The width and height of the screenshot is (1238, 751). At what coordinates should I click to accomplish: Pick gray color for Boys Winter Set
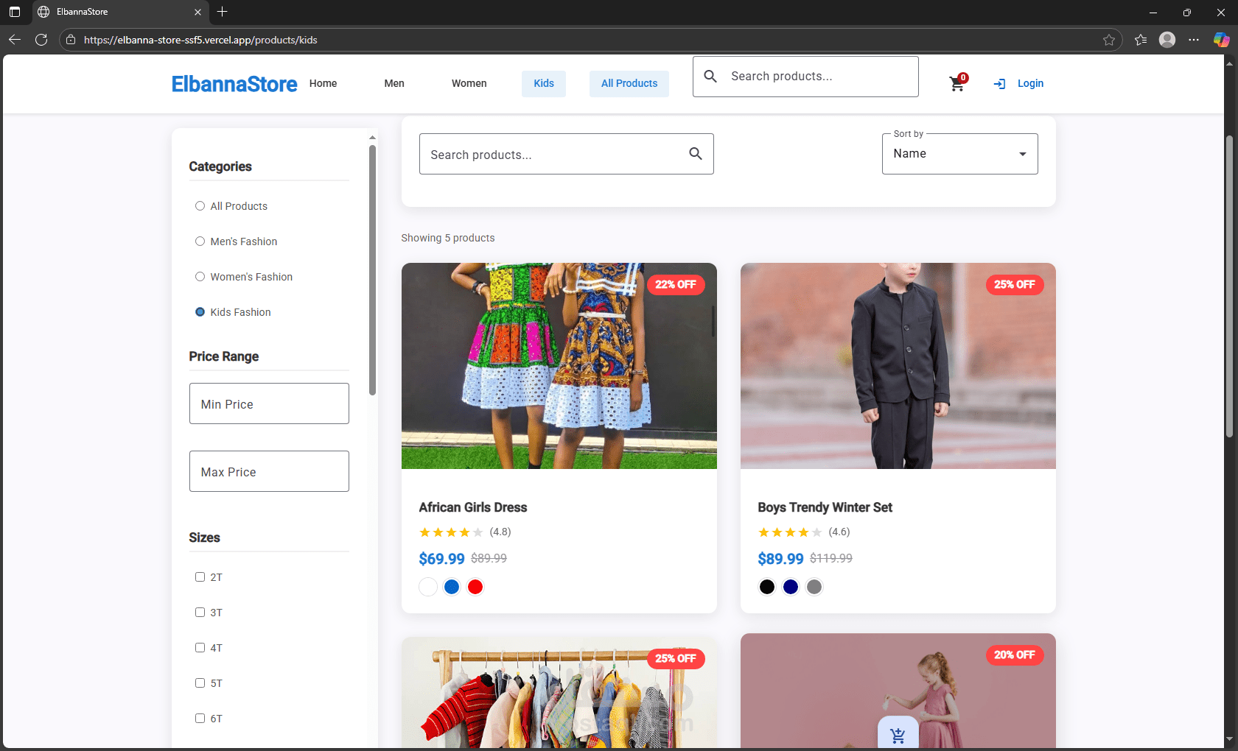pyautogui.click(x=814, y=587)
